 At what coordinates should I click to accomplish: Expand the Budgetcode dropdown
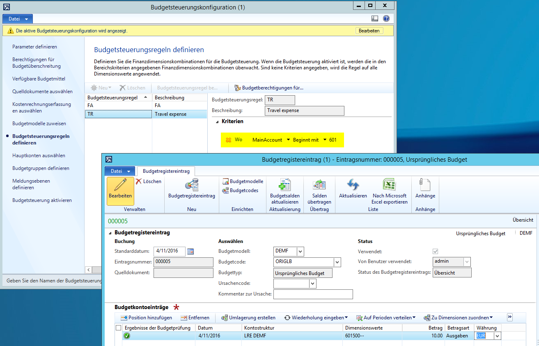pos(337,262)
